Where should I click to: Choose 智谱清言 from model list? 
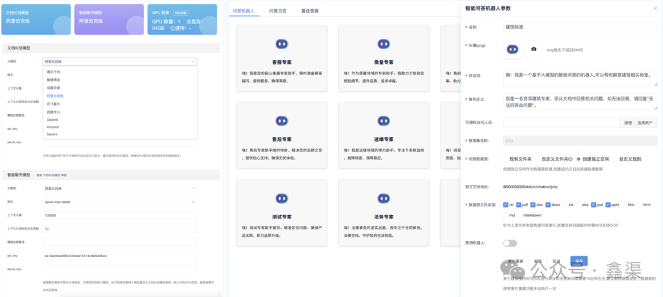[120, 79]
